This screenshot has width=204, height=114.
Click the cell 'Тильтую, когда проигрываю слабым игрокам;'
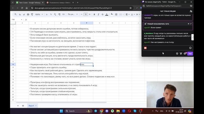tap(52, 92)
